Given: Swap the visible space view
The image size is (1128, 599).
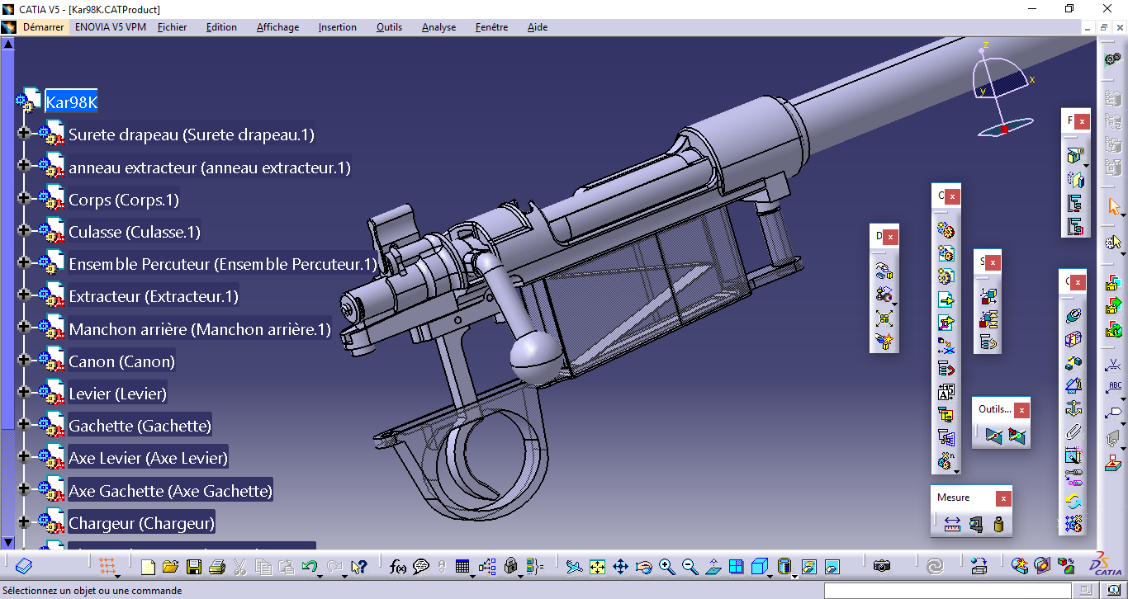Looking at the screenshot, I should (x=832, y=567).
